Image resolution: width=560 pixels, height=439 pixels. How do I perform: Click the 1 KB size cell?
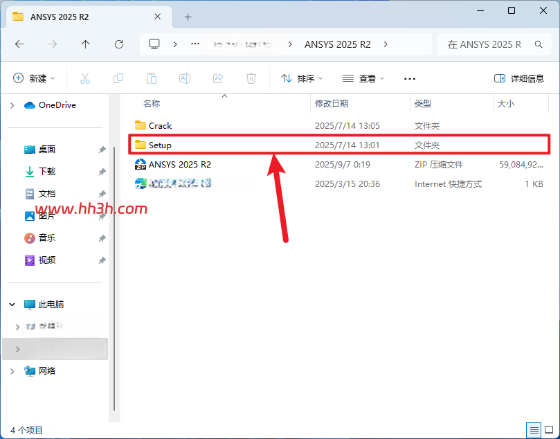tap(534, 184)
